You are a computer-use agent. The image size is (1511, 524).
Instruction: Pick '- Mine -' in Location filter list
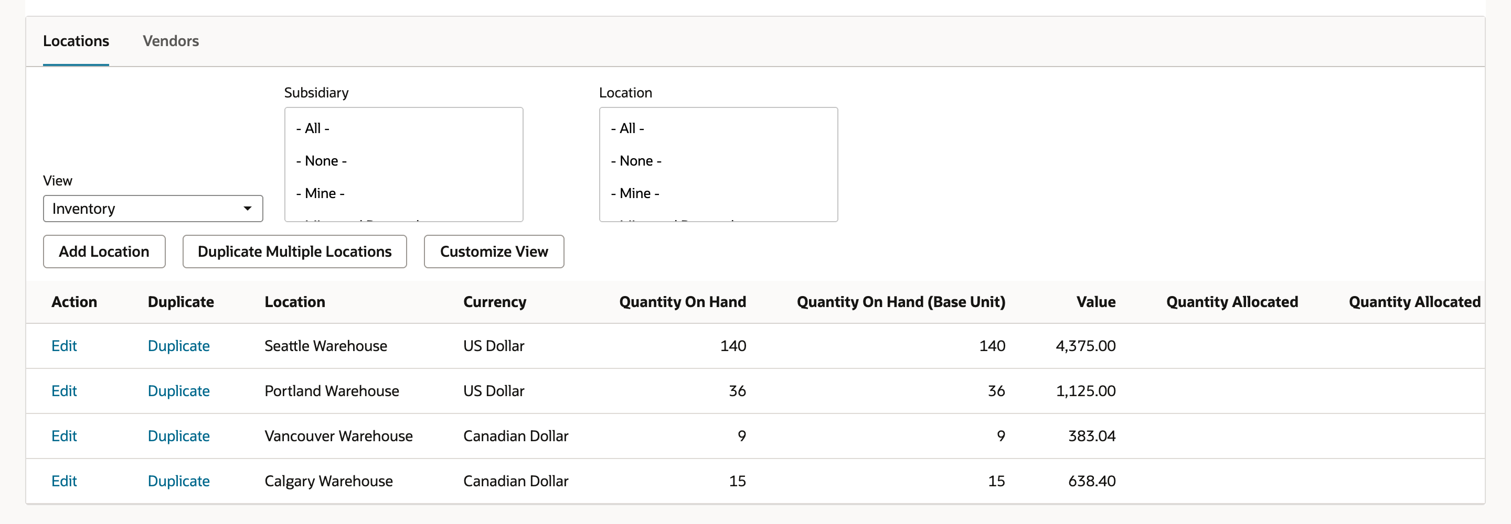pos(635,193)
